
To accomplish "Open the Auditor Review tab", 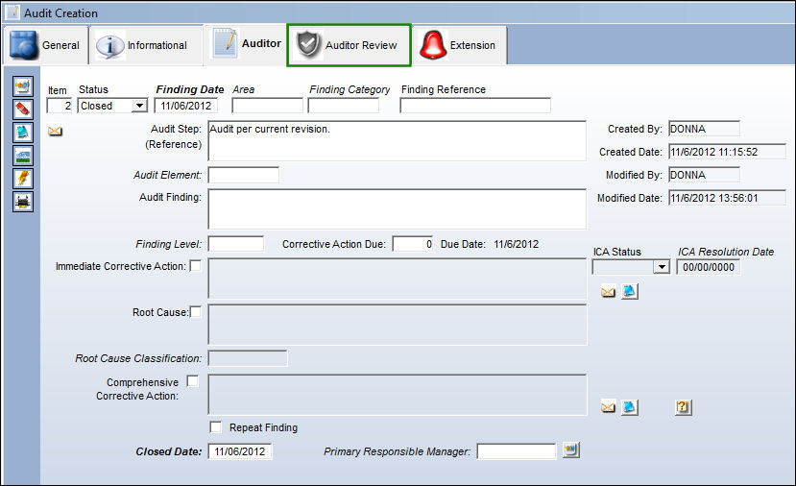I will (x=349, y=45).
